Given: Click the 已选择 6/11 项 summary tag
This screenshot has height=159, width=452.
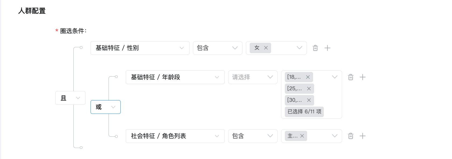Looking at the screenshot, I should [x=304, y=112].
